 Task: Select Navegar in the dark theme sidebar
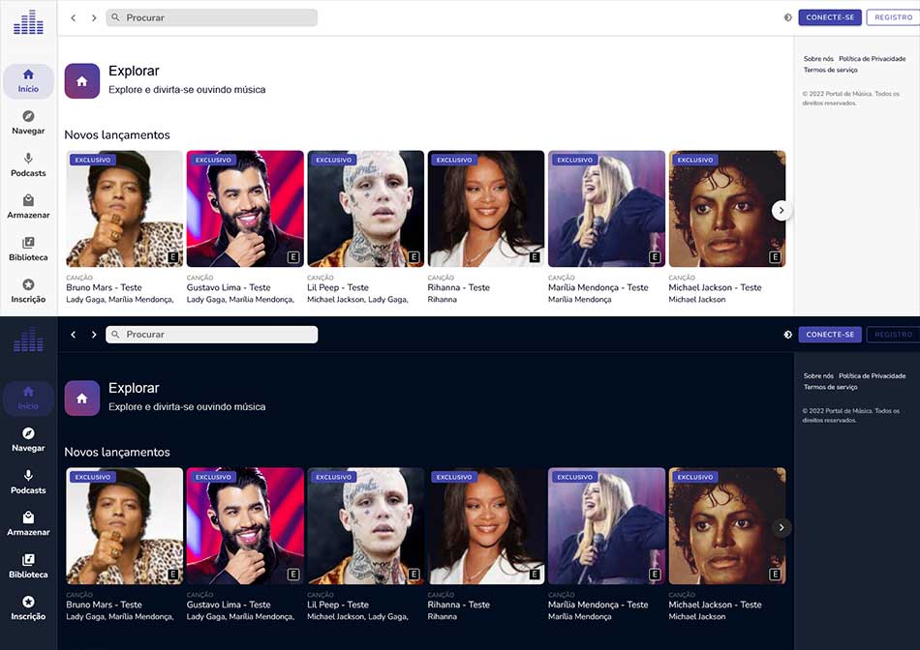28,439
